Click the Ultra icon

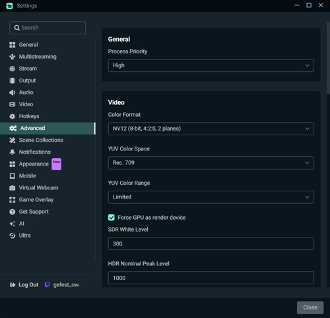point(13,236)
